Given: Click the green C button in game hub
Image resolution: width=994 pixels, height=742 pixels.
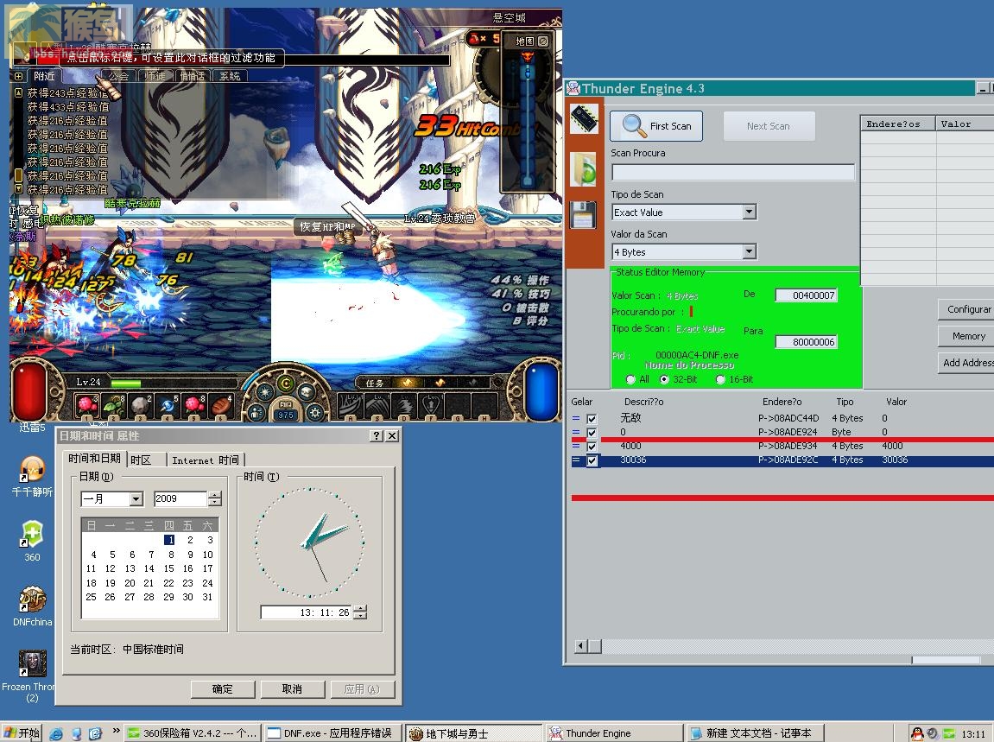Looking at the screenshot, I should (286, 383).
